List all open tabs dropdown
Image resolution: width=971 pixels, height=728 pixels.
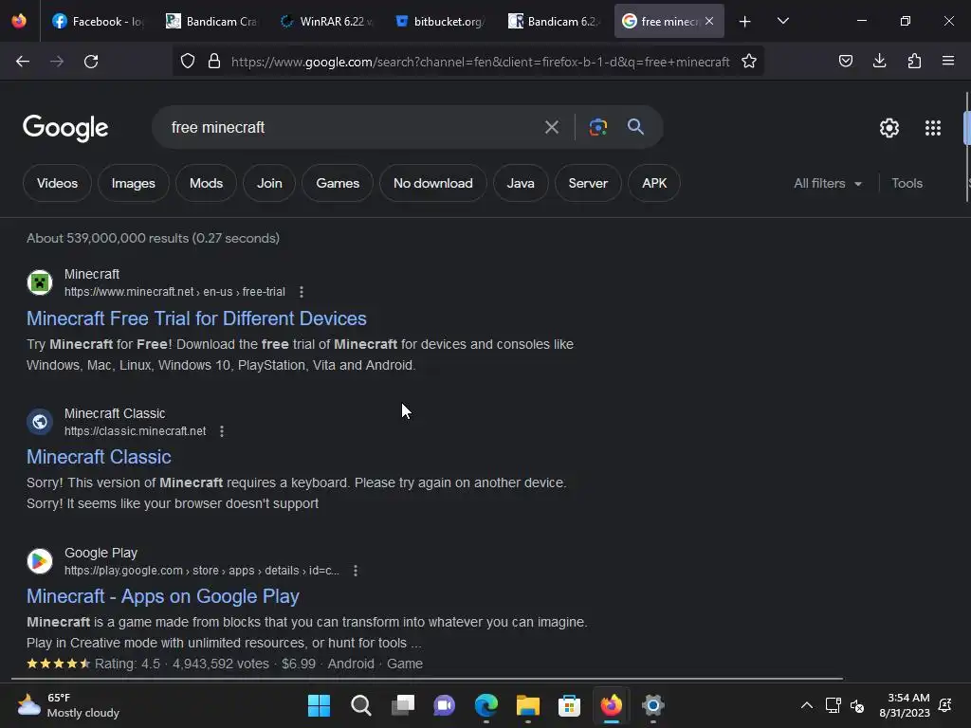pos(782,22)
